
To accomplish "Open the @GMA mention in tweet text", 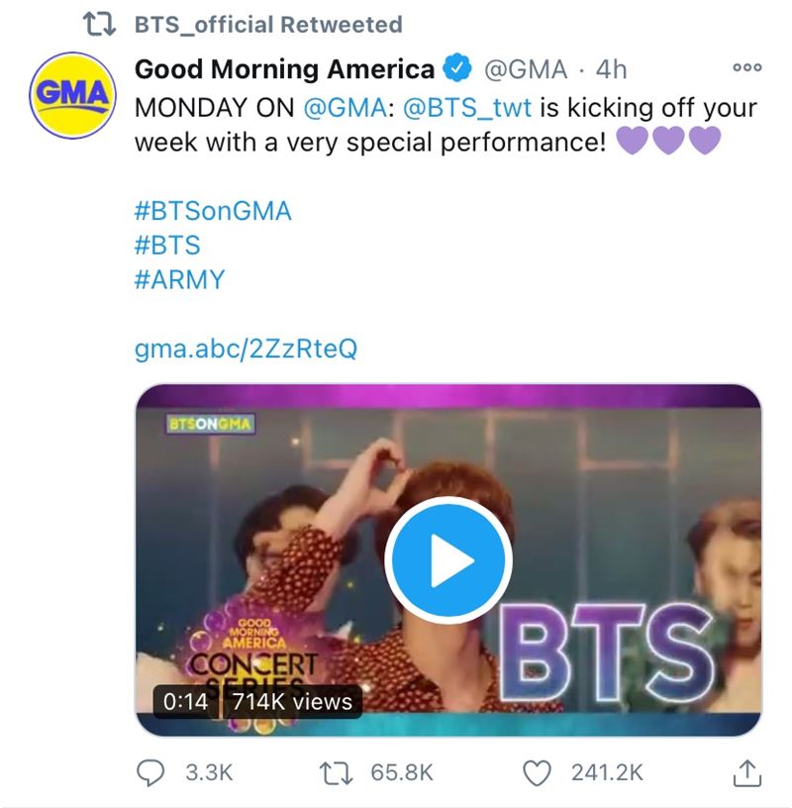I will click(x=346, y=108).
